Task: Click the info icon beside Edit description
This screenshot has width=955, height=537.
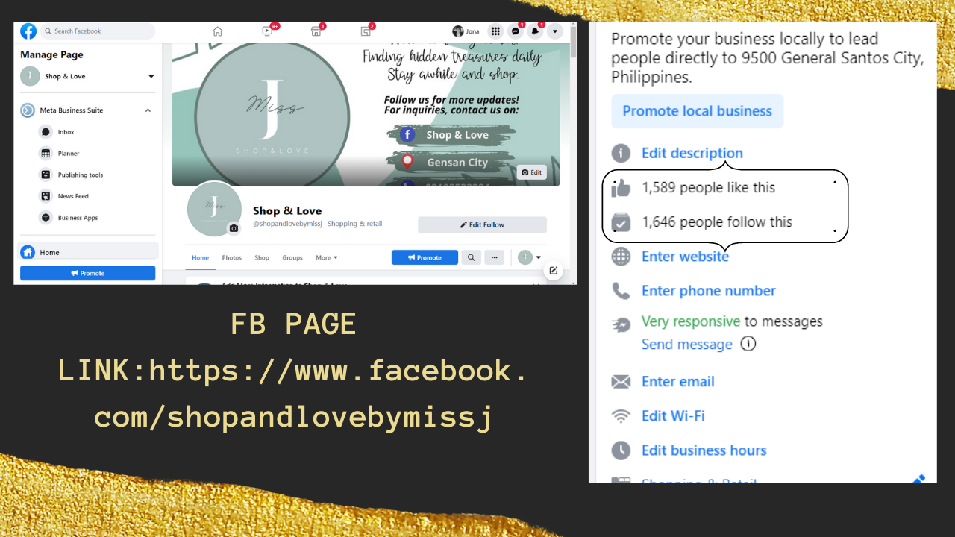Action: coord(621,154)
